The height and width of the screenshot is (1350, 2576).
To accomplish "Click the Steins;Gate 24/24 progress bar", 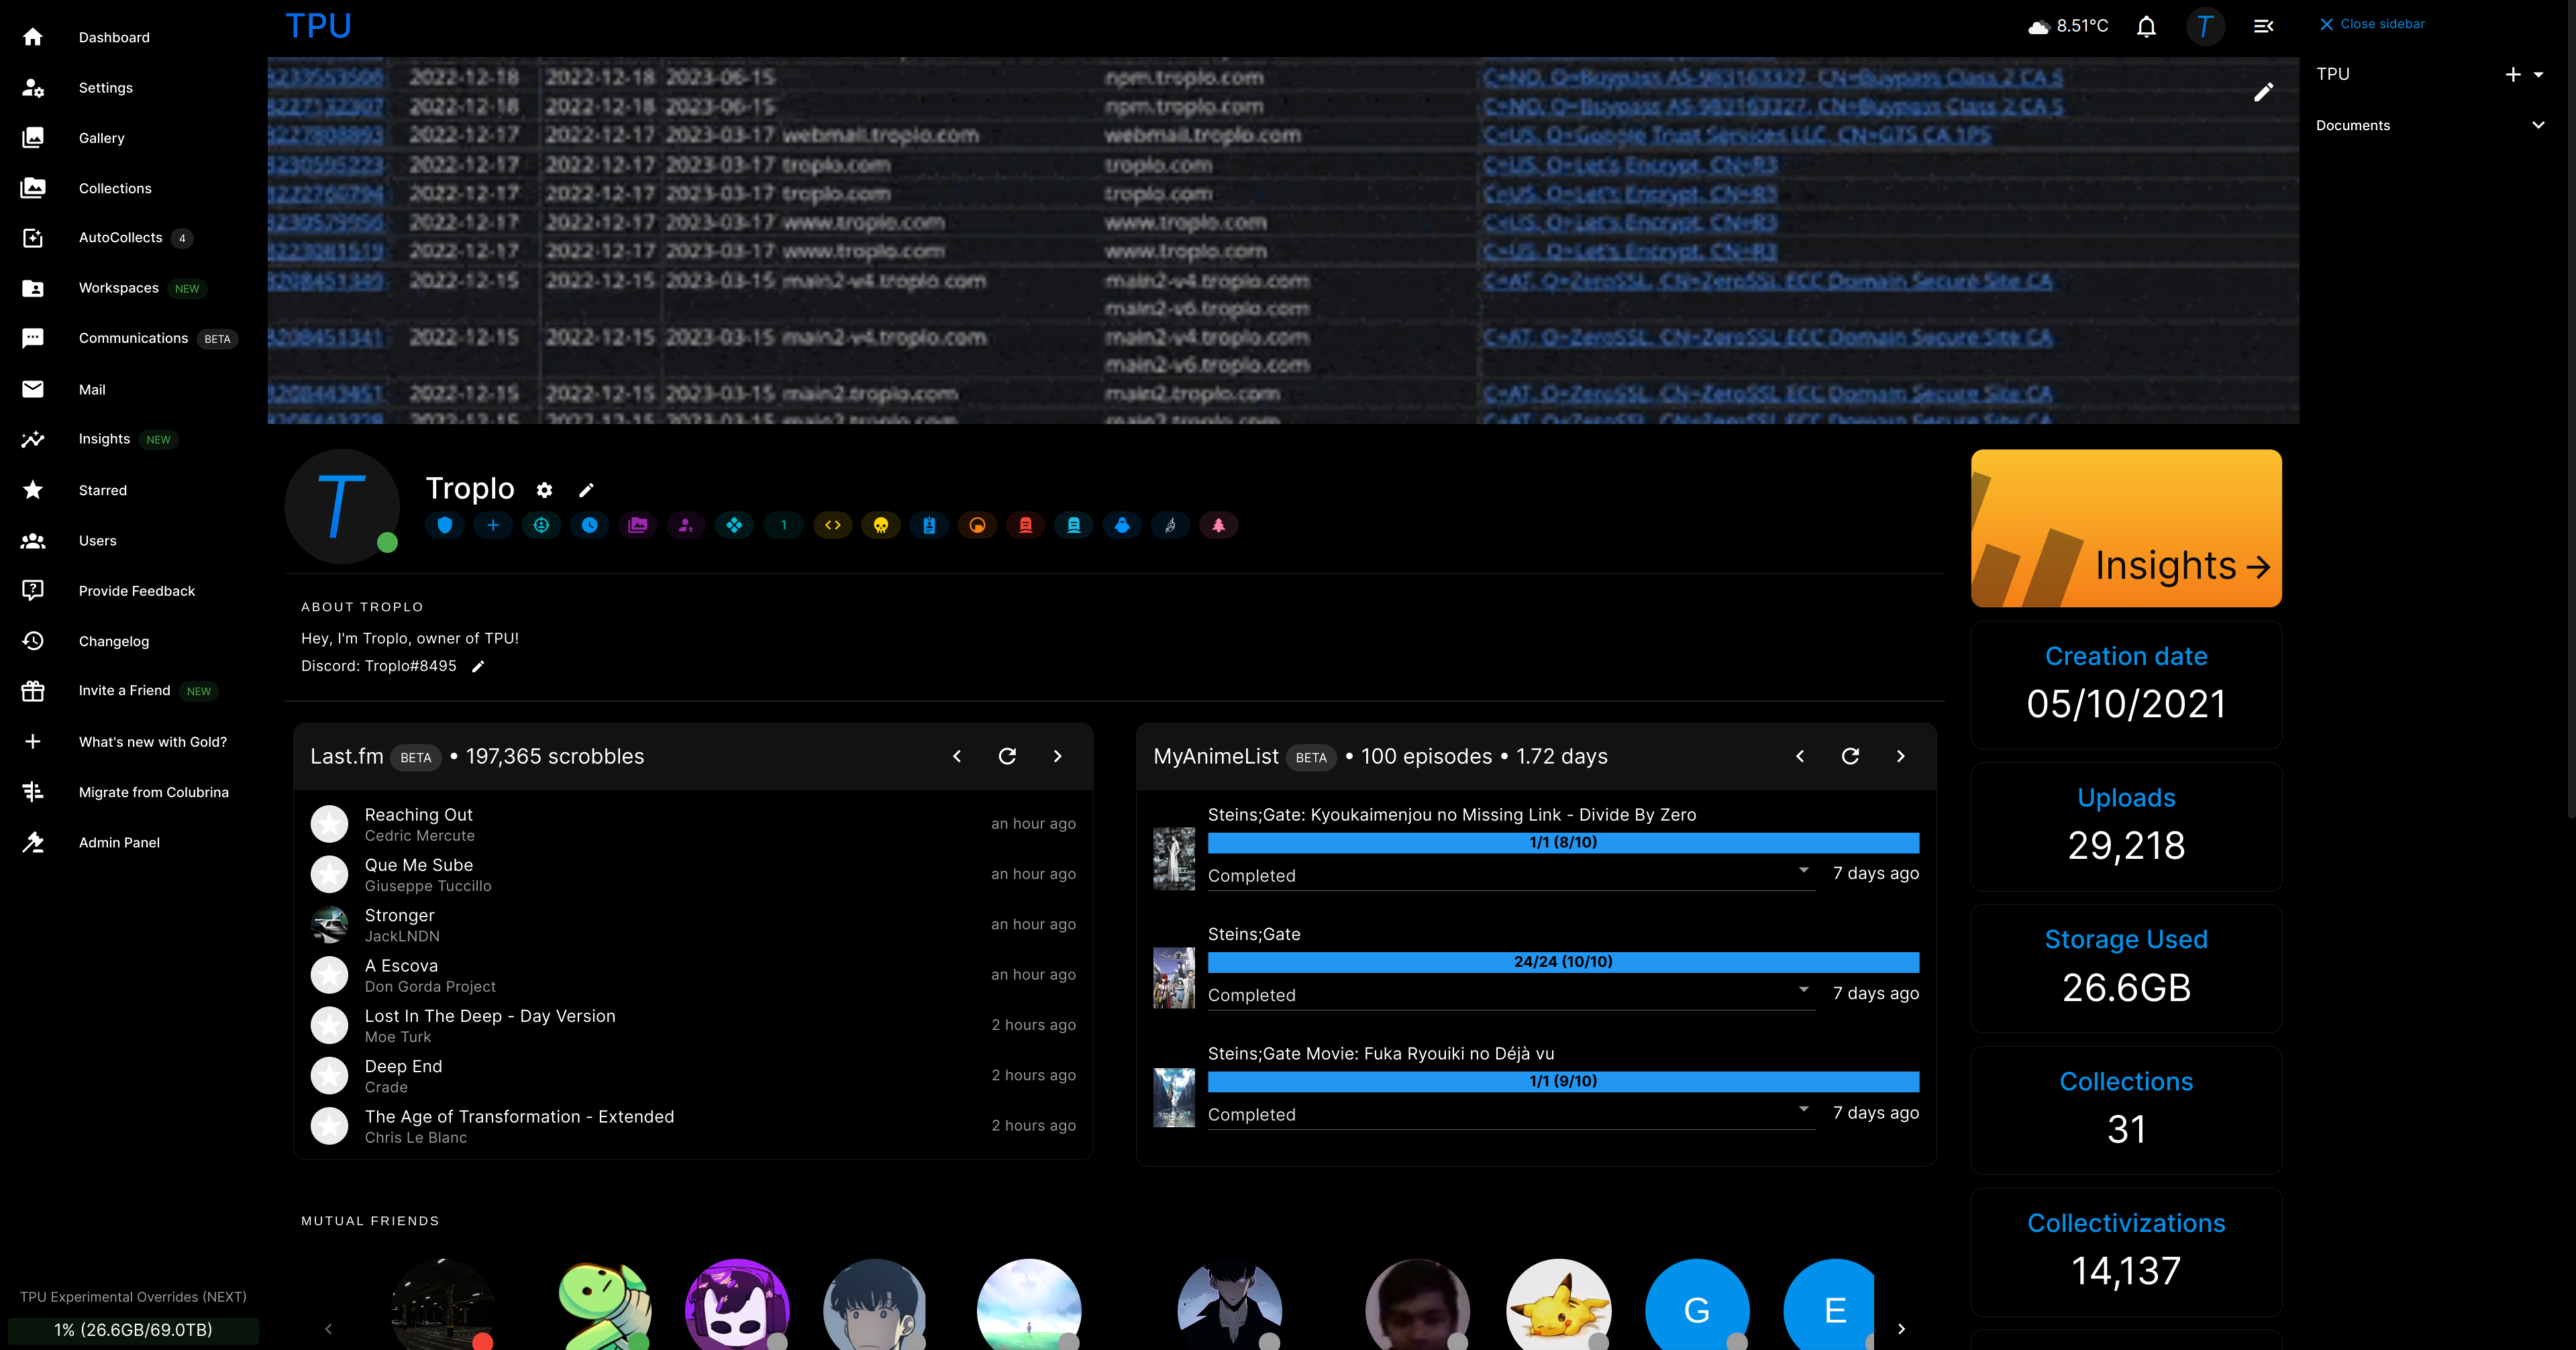I will click(1563, 962).
